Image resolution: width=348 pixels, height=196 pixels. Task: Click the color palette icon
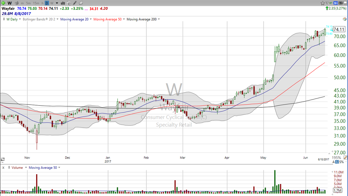click(345, 19)
